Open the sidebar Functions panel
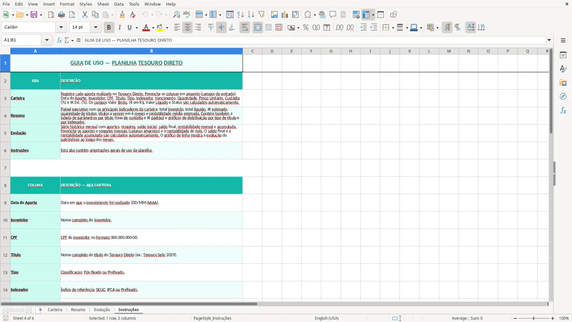 point(563,110)
